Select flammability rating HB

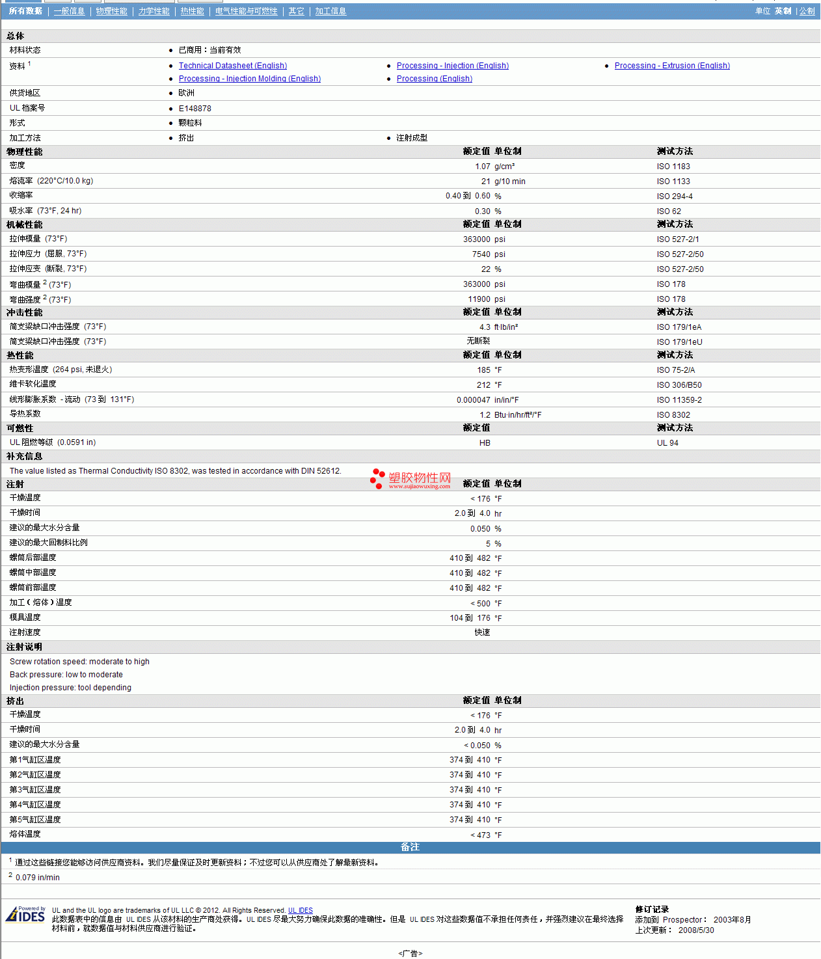485,443
